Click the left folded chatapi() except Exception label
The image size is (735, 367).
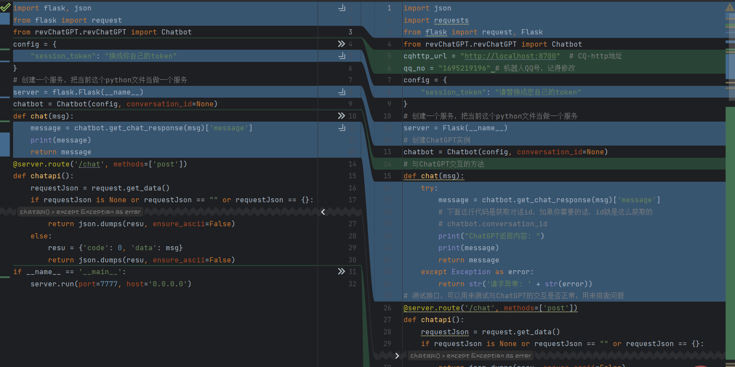tap(80, 212)
